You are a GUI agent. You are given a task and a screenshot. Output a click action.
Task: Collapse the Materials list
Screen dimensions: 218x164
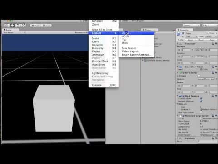tap(178, 104)
